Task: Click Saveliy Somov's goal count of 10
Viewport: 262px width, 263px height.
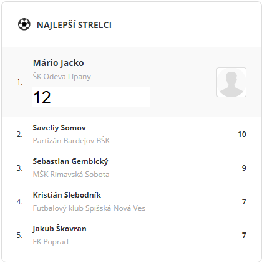Action: tap(242, 135)
